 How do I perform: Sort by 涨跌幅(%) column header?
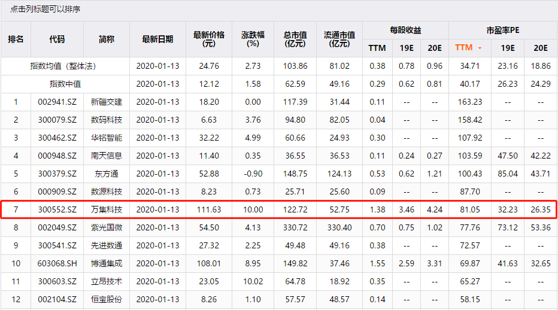coord(253,39)
